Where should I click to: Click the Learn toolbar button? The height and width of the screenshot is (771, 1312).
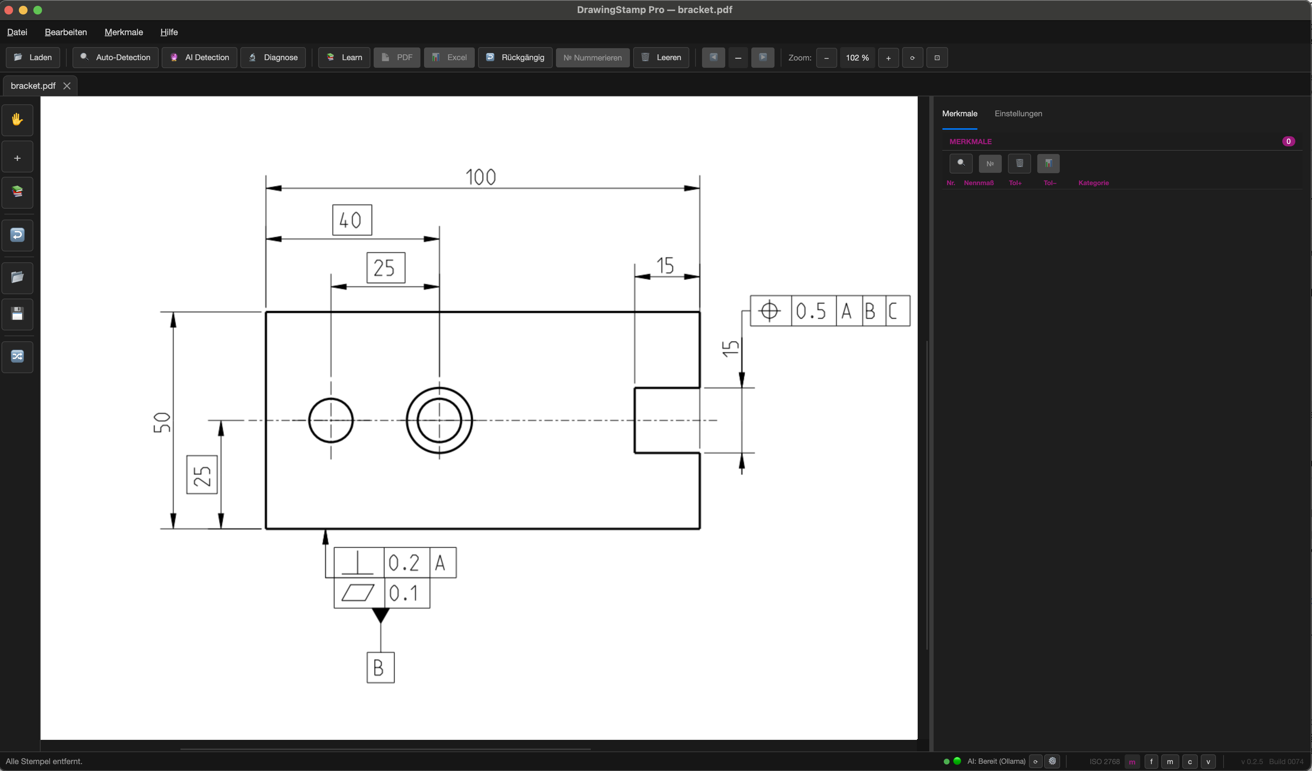[x=344, y=57]
